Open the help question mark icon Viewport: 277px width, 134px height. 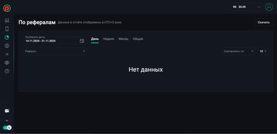pyautogui.click(x=7, y=71)
